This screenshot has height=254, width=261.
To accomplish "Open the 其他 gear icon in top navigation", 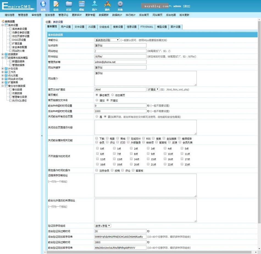I will pos(120,4).
